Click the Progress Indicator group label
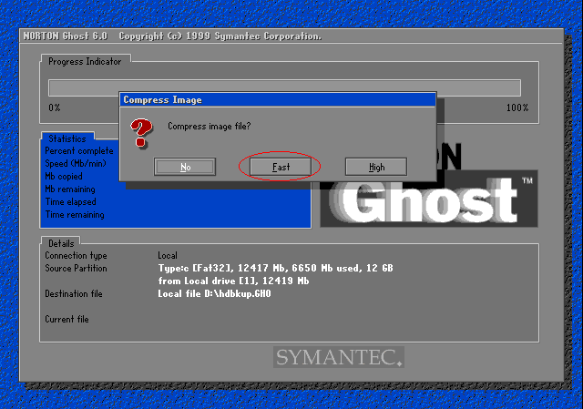This screenshot has width=583, height=409. 85,61
